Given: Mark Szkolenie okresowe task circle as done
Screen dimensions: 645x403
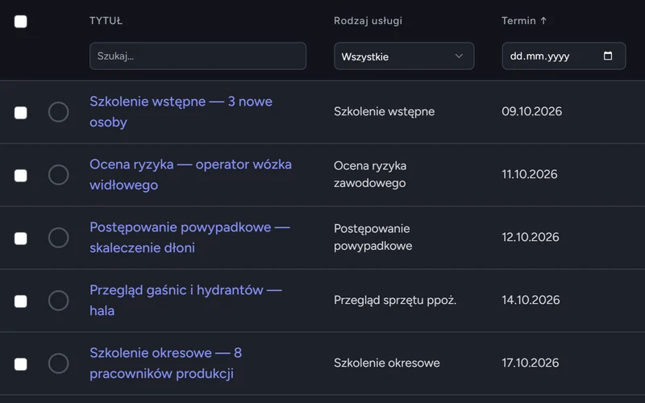Looking at the screenshot, I should [x=58, y=364].
